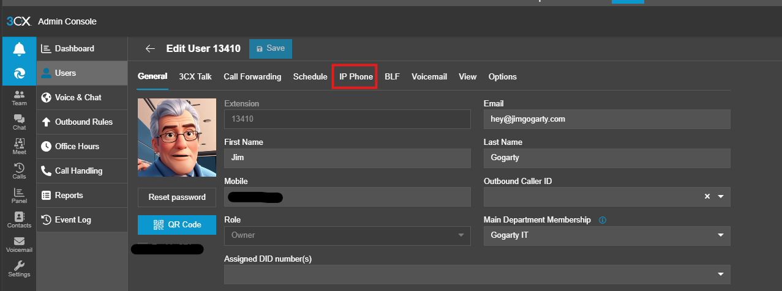Open the Chat icon in sidebar
Image resolution: width=782 pixels, height=291 pixels.
19,122
